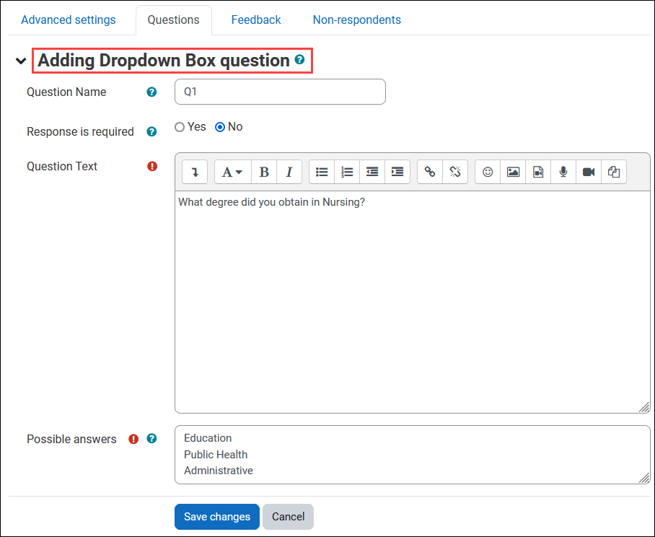Switch to the Feedback tab
655x537 pixels.
tap(256, 19)
